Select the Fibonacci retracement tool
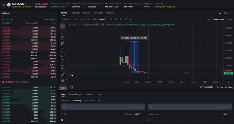Screen dimensions: 234x124 coord(63,38)
